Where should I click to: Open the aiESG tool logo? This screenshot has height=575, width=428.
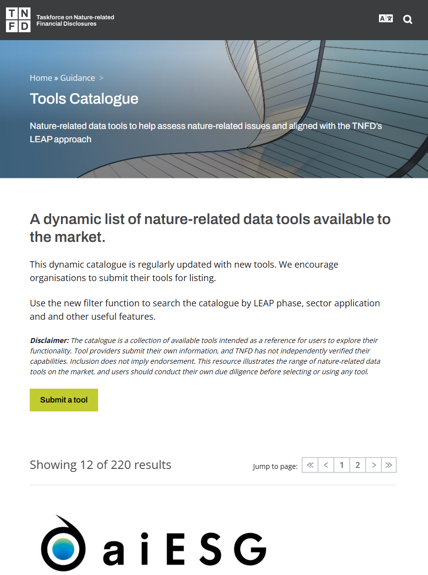pos(153,543)
